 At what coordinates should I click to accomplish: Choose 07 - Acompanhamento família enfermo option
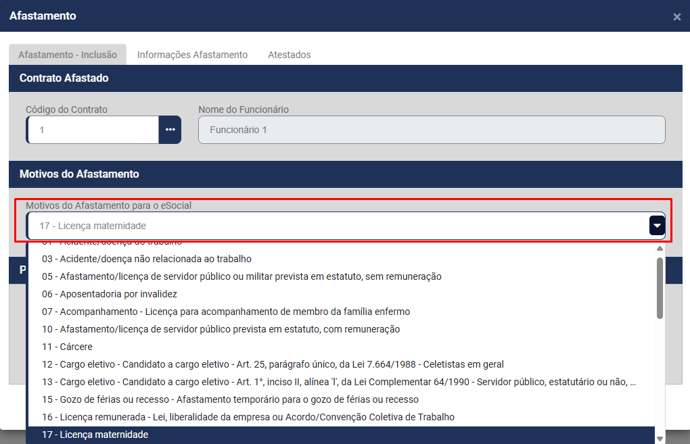point(341,312)
